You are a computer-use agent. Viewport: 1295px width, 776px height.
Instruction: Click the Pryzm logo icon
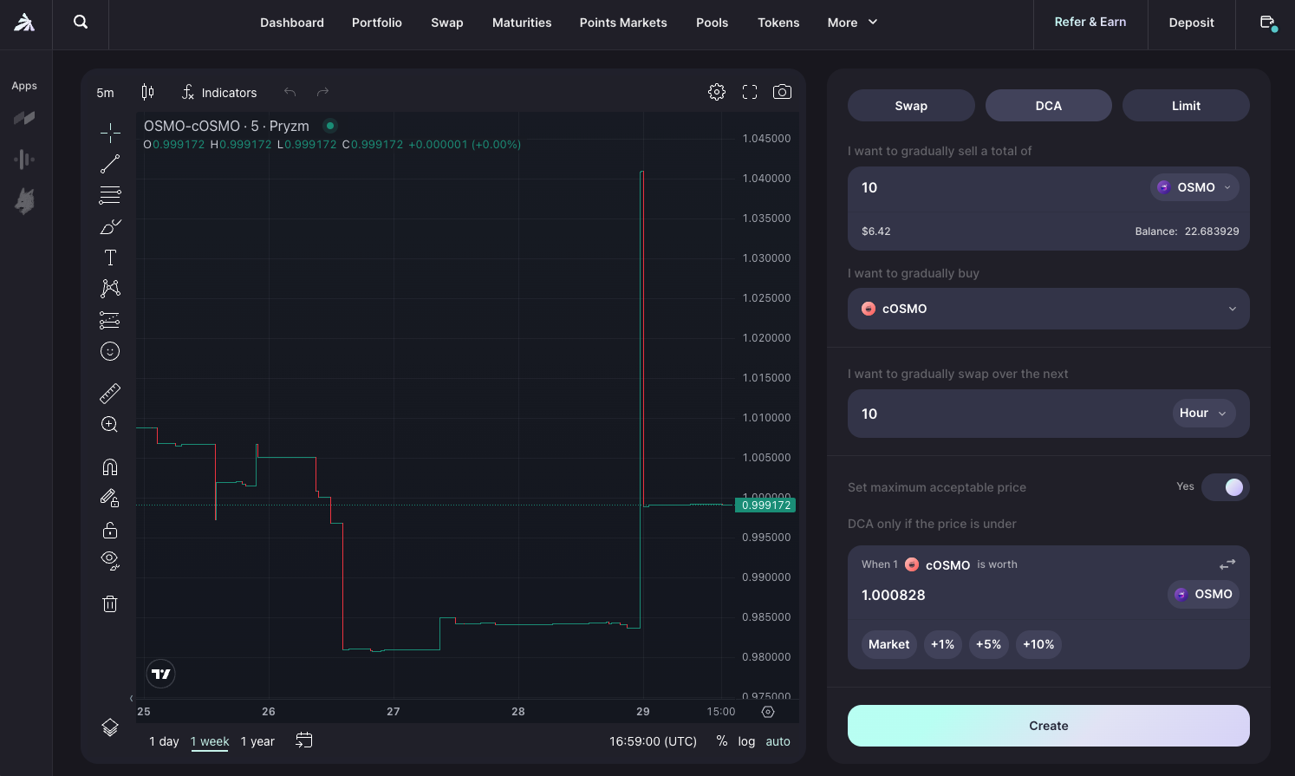pos(24,23)
